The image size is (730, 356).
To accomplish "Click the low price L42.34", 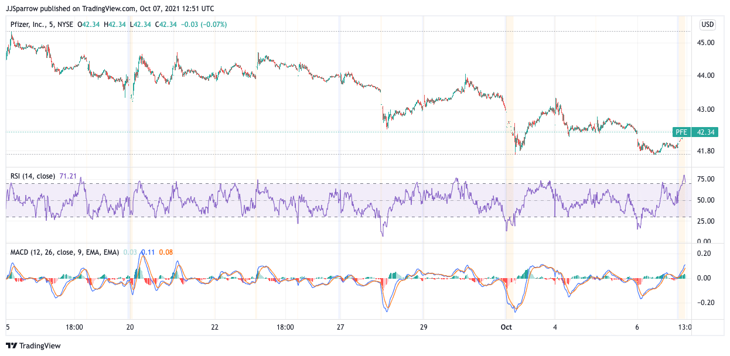I will (141, 25).
